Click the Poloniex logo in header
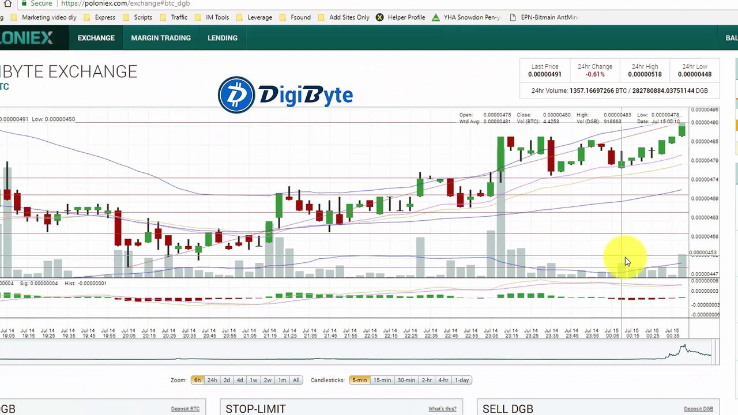The height and width of the screenshot is (415, 738). 27,38
